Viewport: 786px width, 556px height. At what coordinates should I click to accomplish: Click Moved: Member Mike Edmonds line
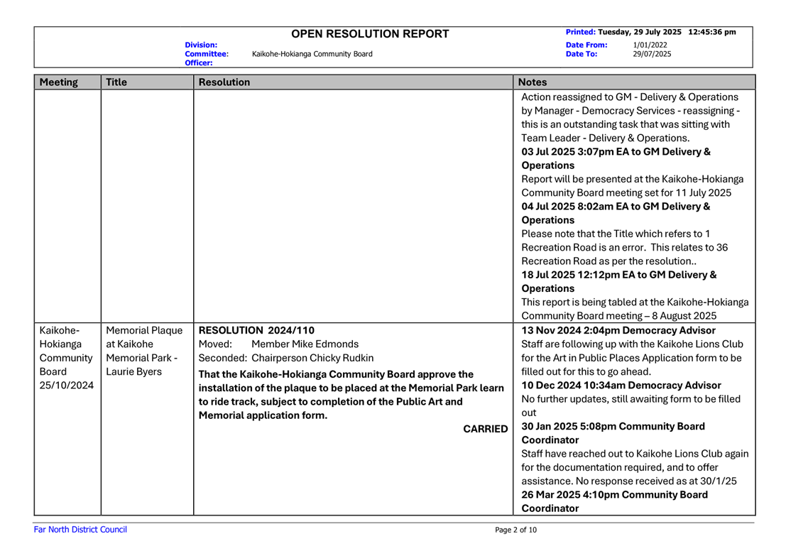(x=279, y=344)
